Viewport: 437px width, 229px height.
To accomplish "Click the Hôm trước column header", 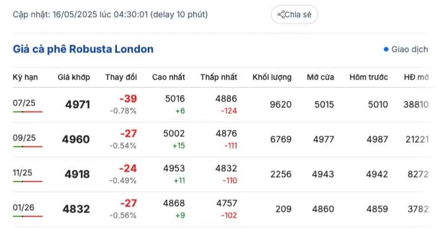I will pos(368,77).
